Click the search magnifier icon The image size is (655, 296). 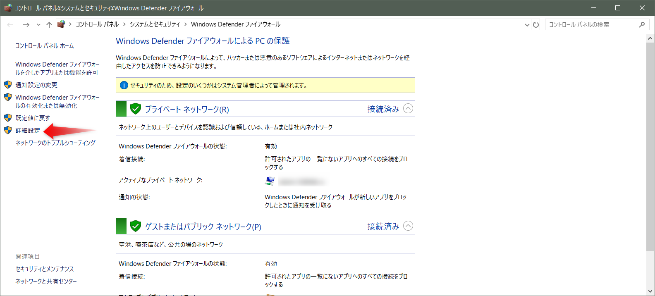[x=642, y=25]
